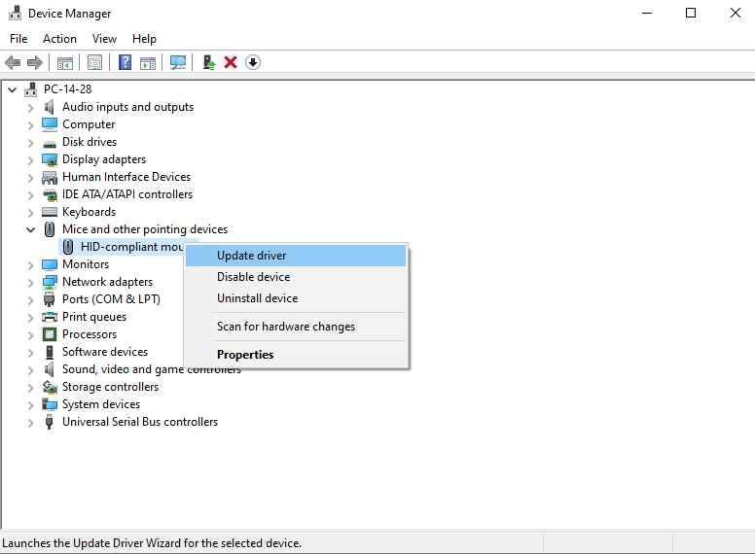Choose Uninstall device from context menu

(x=296, y=298)
